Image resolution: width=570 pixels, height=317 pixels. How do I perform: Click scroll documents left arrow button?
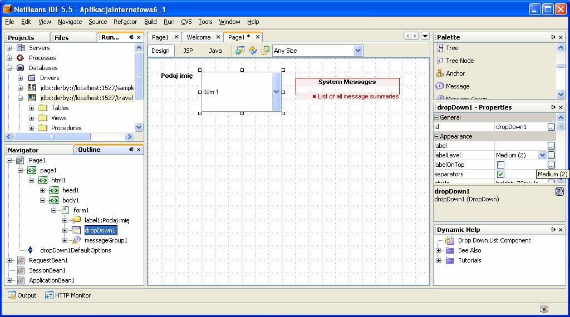point(407,36)
